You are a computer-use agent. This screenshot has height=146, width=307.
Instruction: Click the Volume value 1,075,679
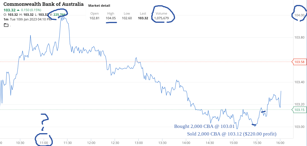[161, 18]
